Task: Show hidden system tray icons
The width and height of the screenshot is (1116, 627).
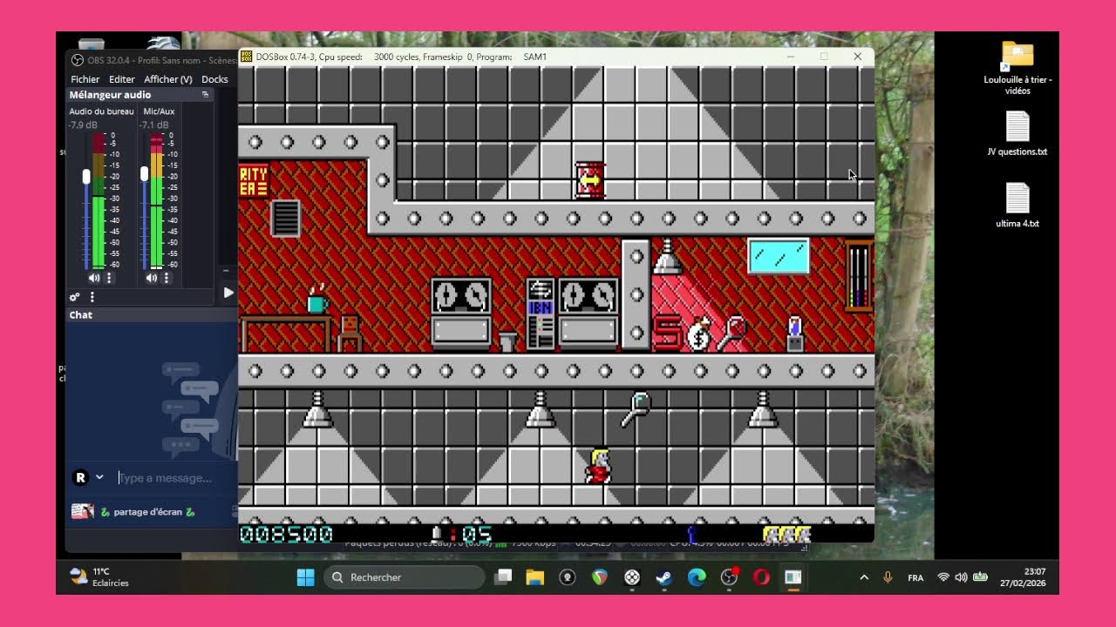Action: 864,577
